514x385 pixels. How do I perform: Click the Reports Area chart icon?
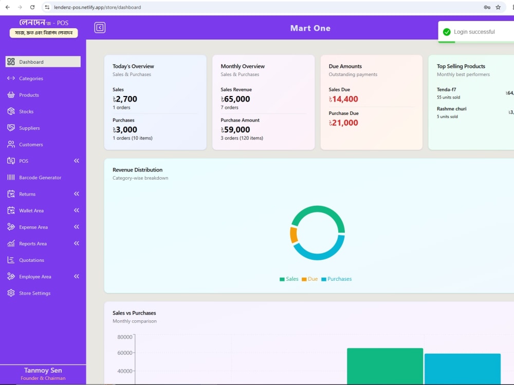[11, 243]
